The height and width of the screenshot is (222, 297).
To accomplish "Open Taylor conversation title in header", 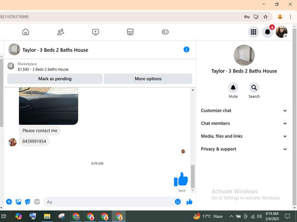I will [x=55, y=50].
